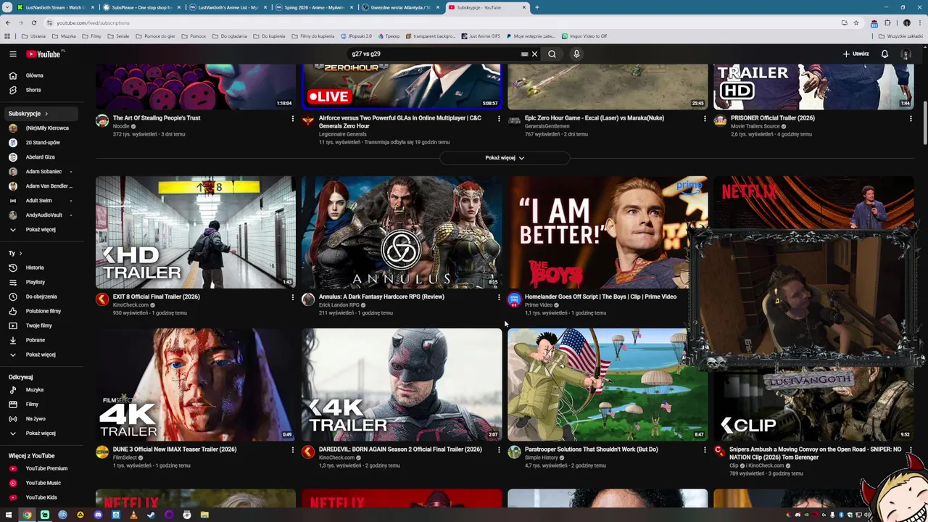Start voice search with the microphone icon
This screenshot has width=928, height=522.
coord(576,54)
